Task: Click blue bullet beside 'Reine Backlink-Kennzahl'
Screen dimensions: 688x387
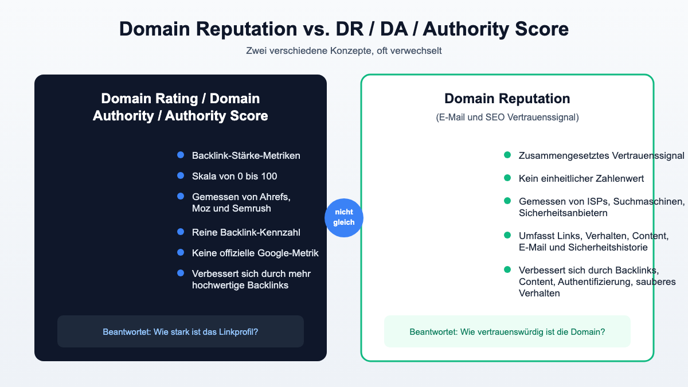Action: (x=181, y=232)
